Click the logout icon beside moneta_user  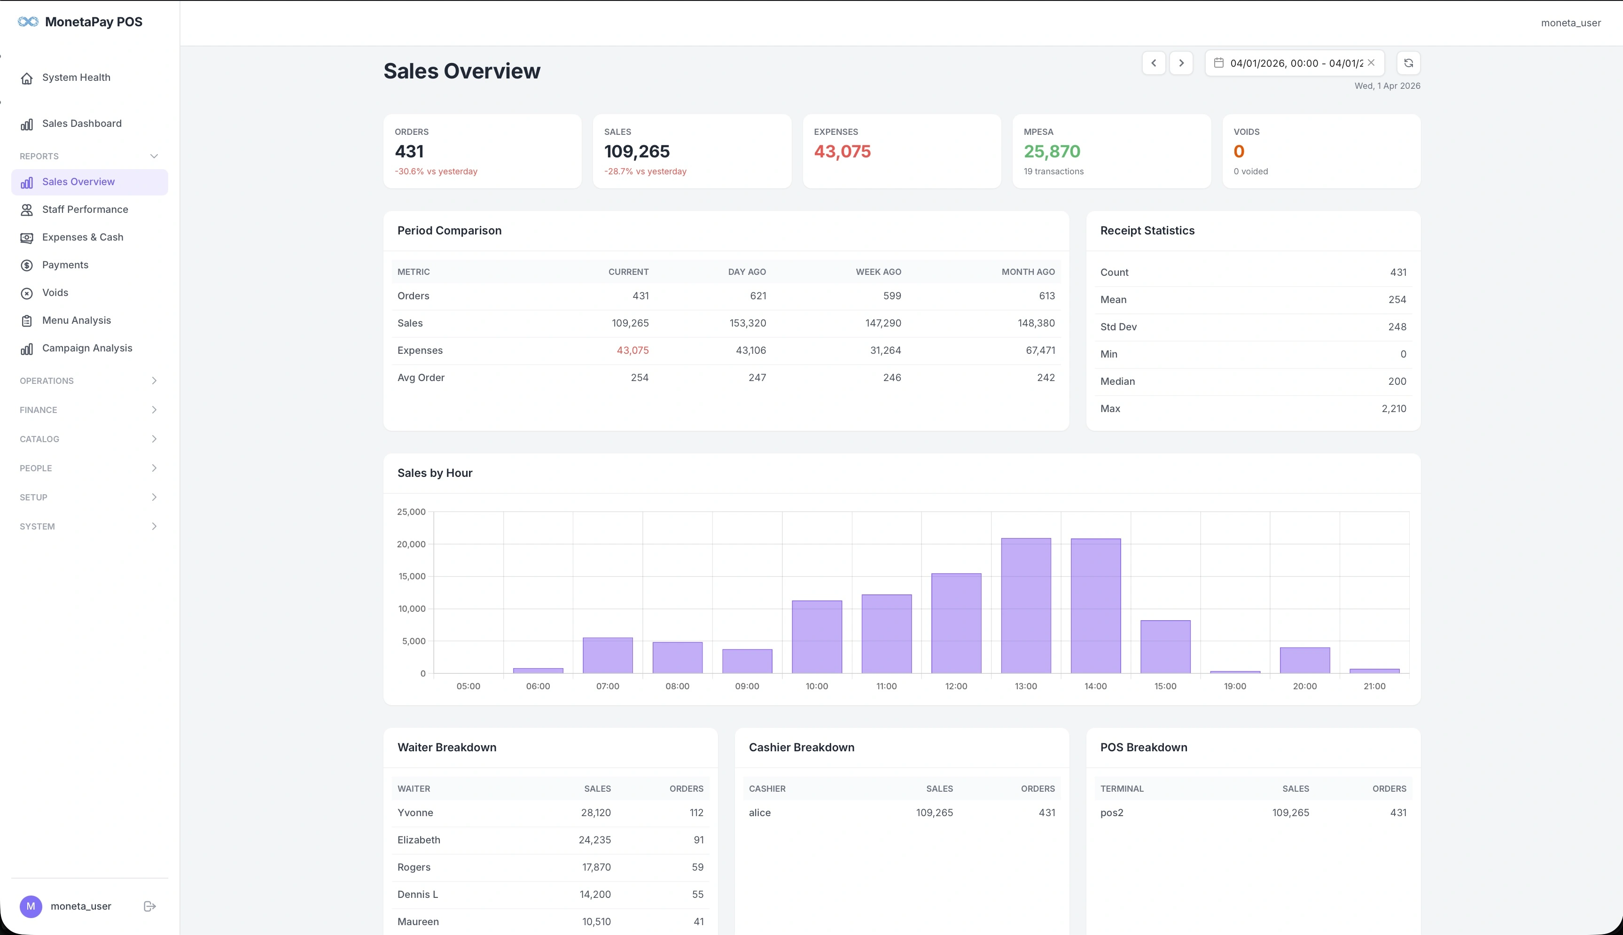pos(149,906)
